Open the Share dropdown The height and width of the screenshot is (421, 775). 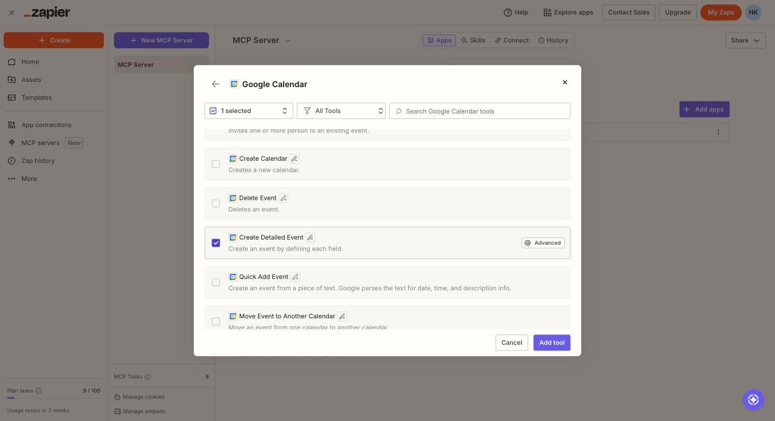tap(745, 40)
